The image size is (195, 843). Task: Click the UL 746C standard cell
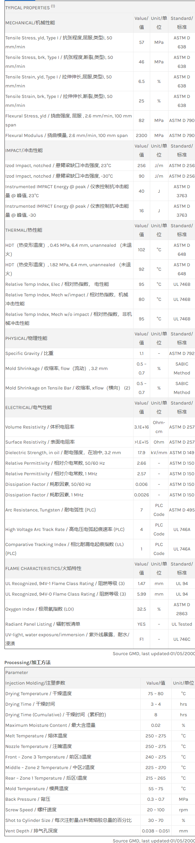pyautogui.click(x=182, y=639)
